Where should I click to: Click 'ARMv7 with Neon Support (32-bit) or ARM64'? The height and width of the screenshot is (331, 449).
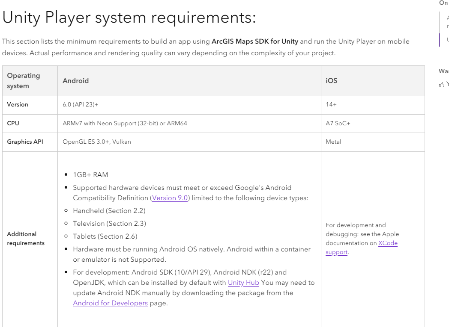pos(125,123)
